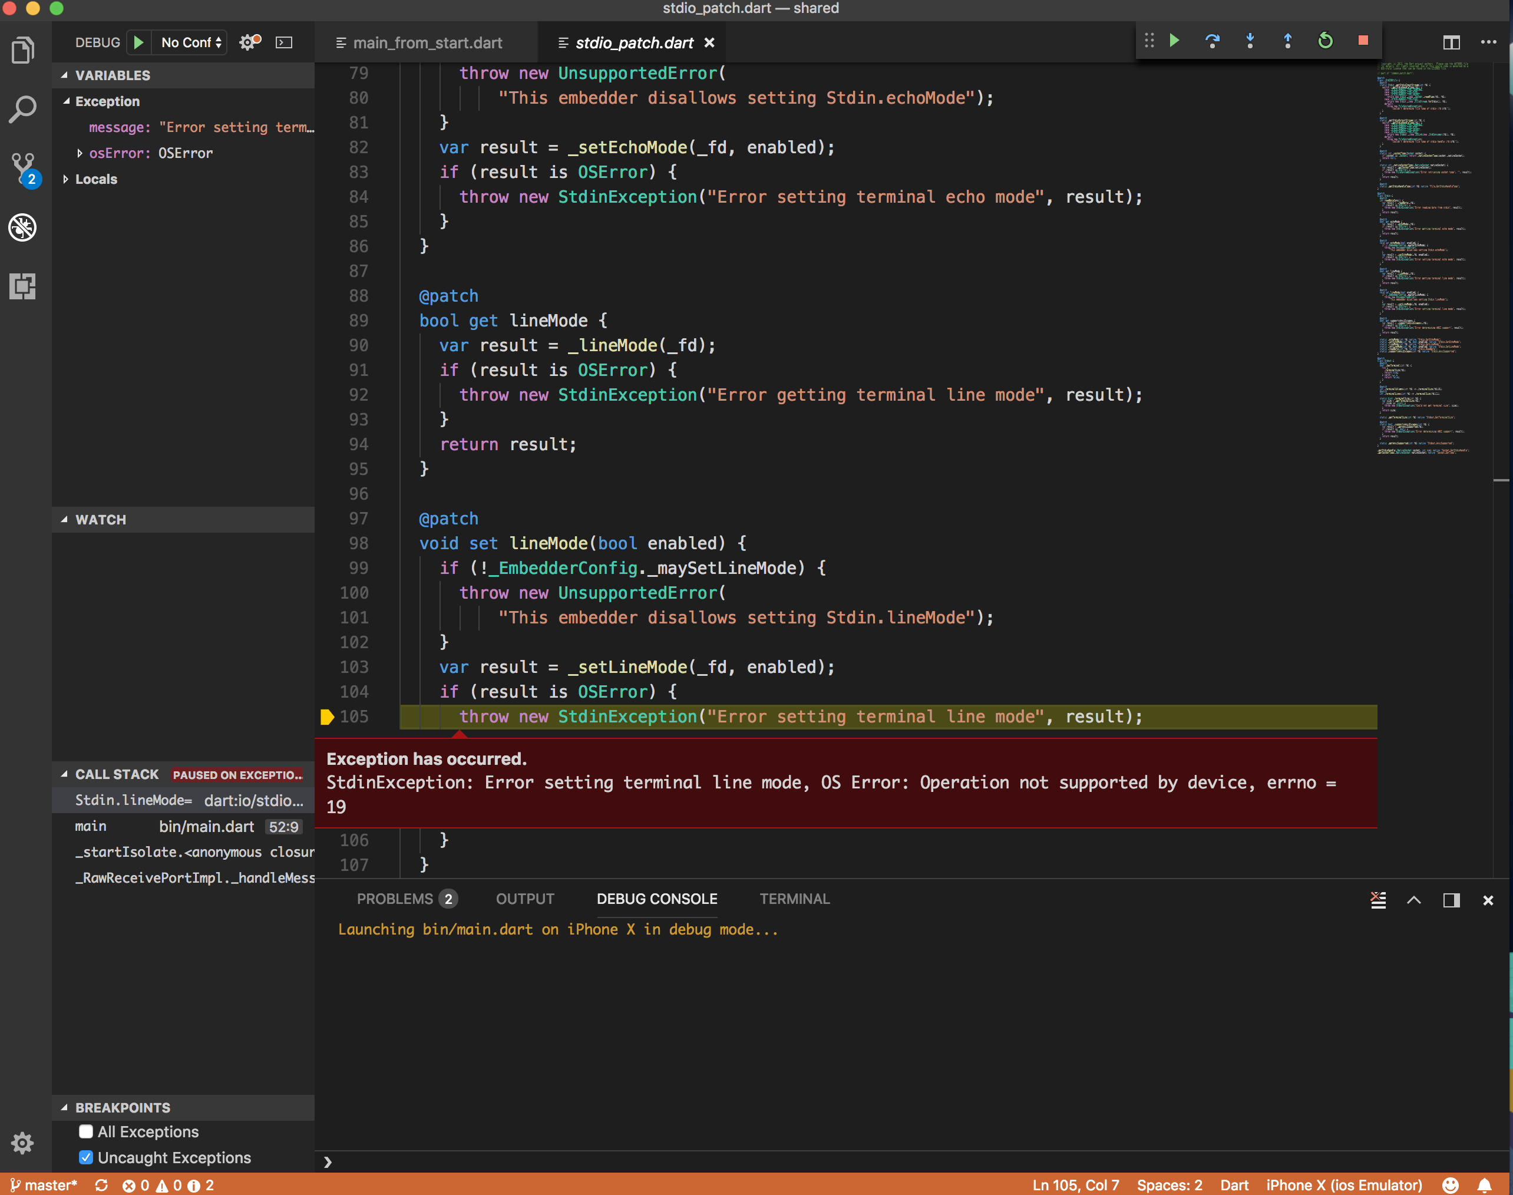1513x1195 pixels.
Task: Open the Terminal tab in the panel
Action: coord(794,899)
